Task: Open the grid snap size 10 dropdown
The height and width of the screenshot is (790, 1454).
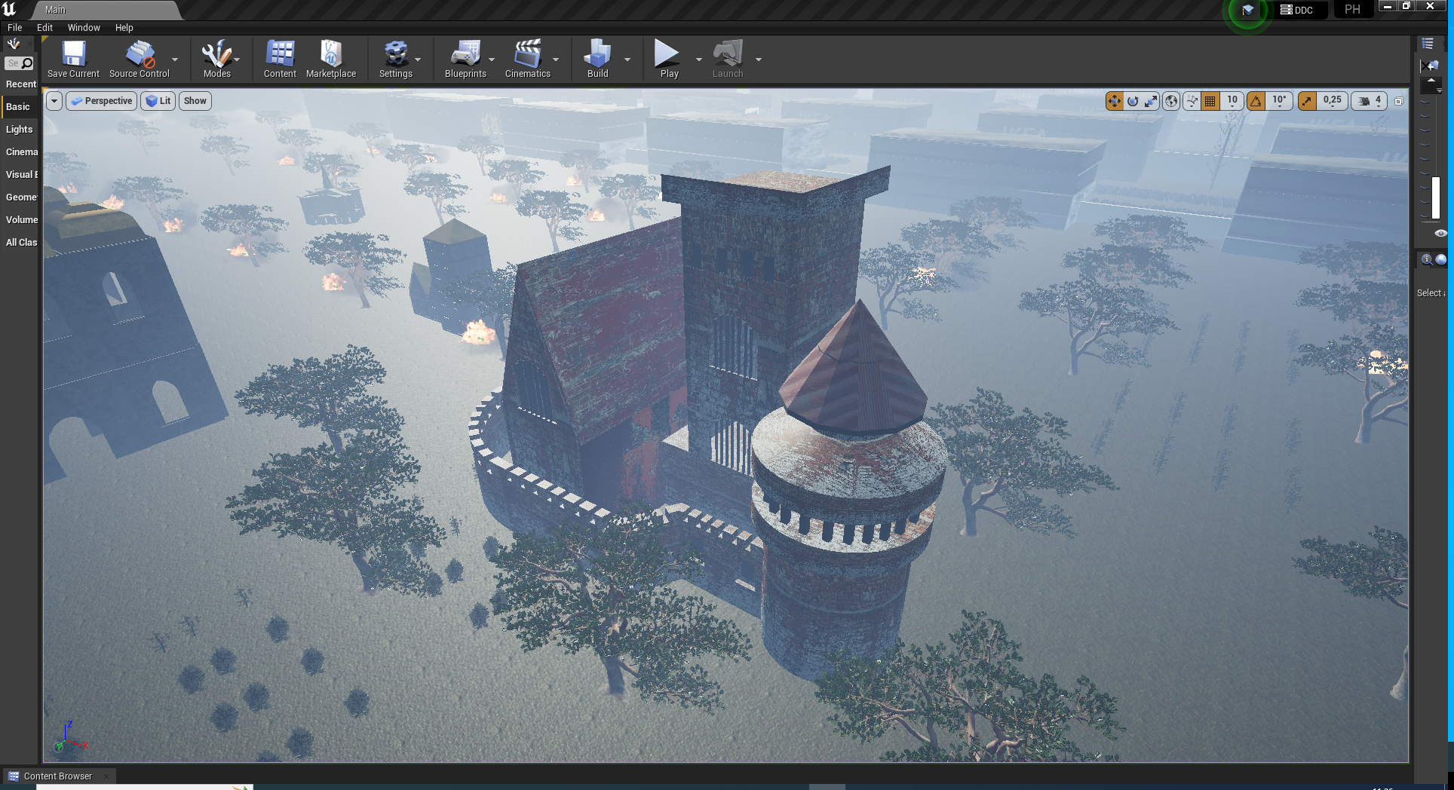Action: pyautogui.click(x=1232, y=101)
